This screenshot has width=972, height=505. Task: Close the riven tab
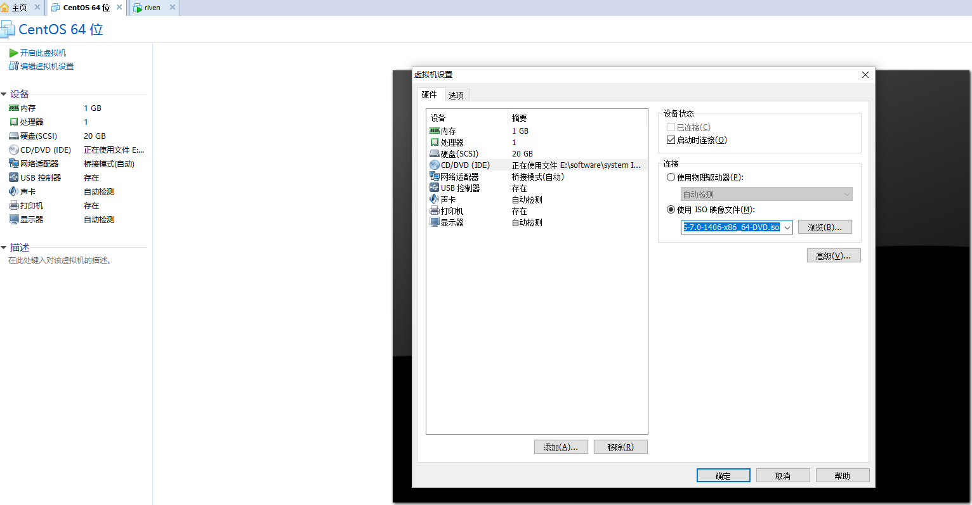[x=173, y=8]
